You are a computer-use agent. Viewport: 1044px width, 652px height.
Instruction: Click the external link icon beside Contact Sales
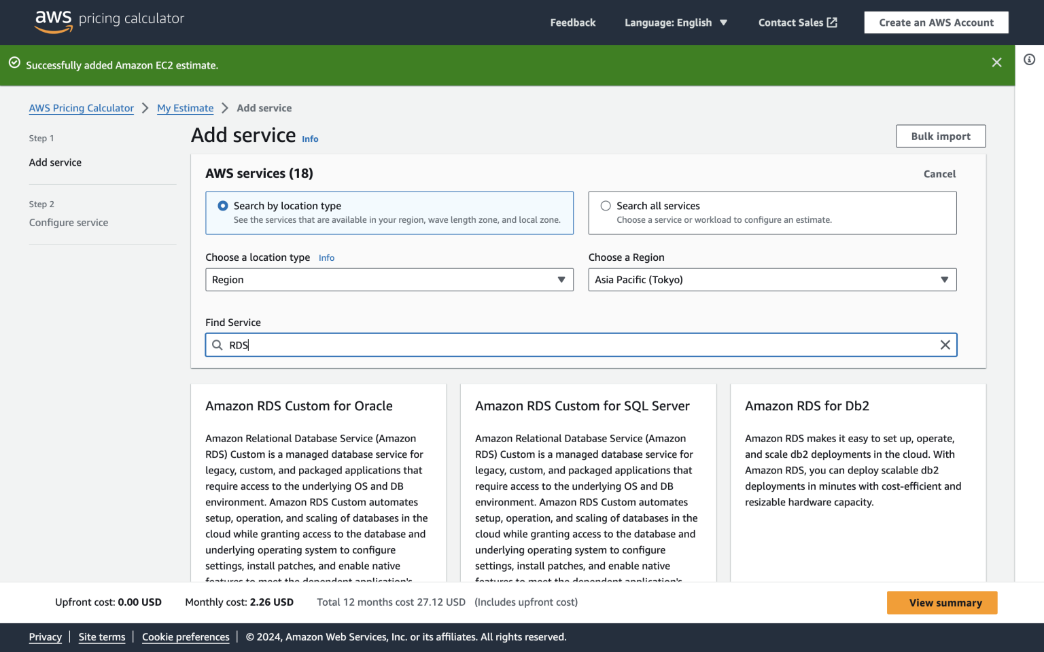coord(833,22)
